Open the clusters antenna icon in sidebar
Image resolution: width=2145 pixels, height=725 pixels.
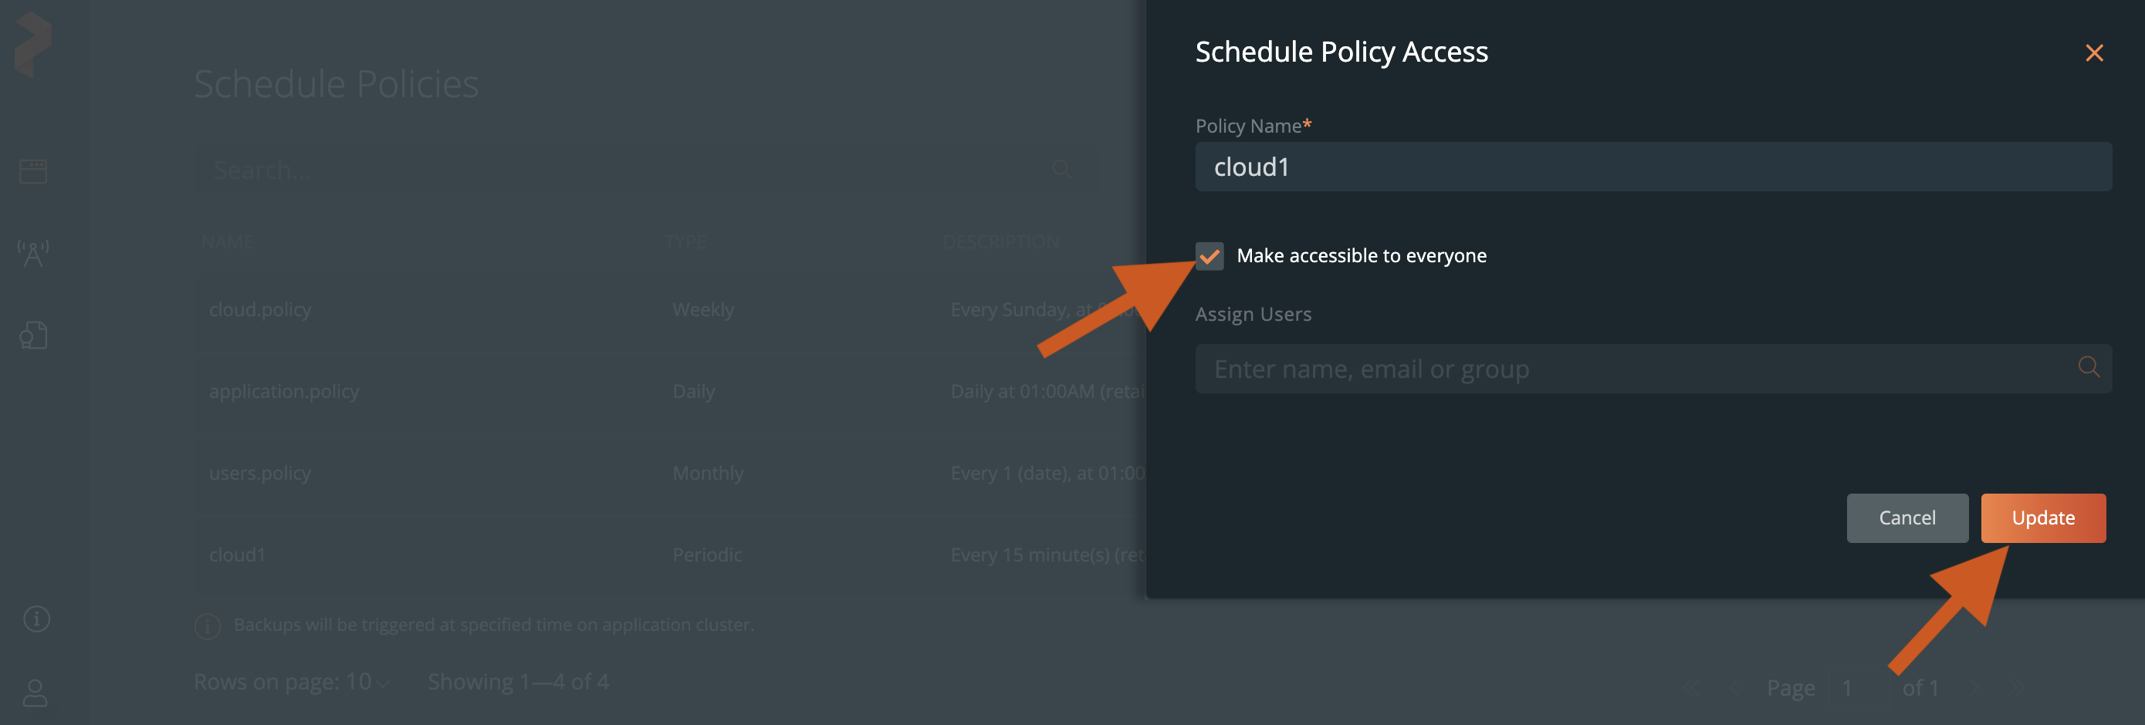click(x=33, y=253)
